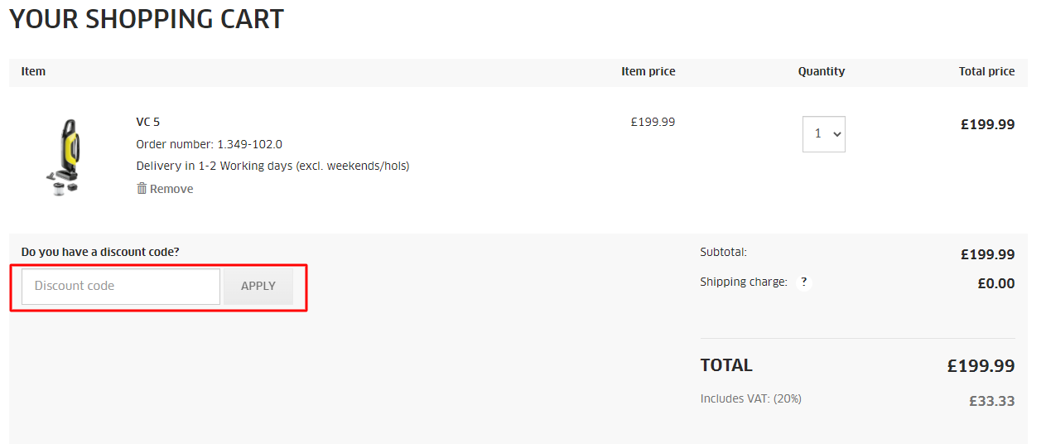Click the delivery in 1-2 working days text
1046x444 pixels.
(272, 166)
